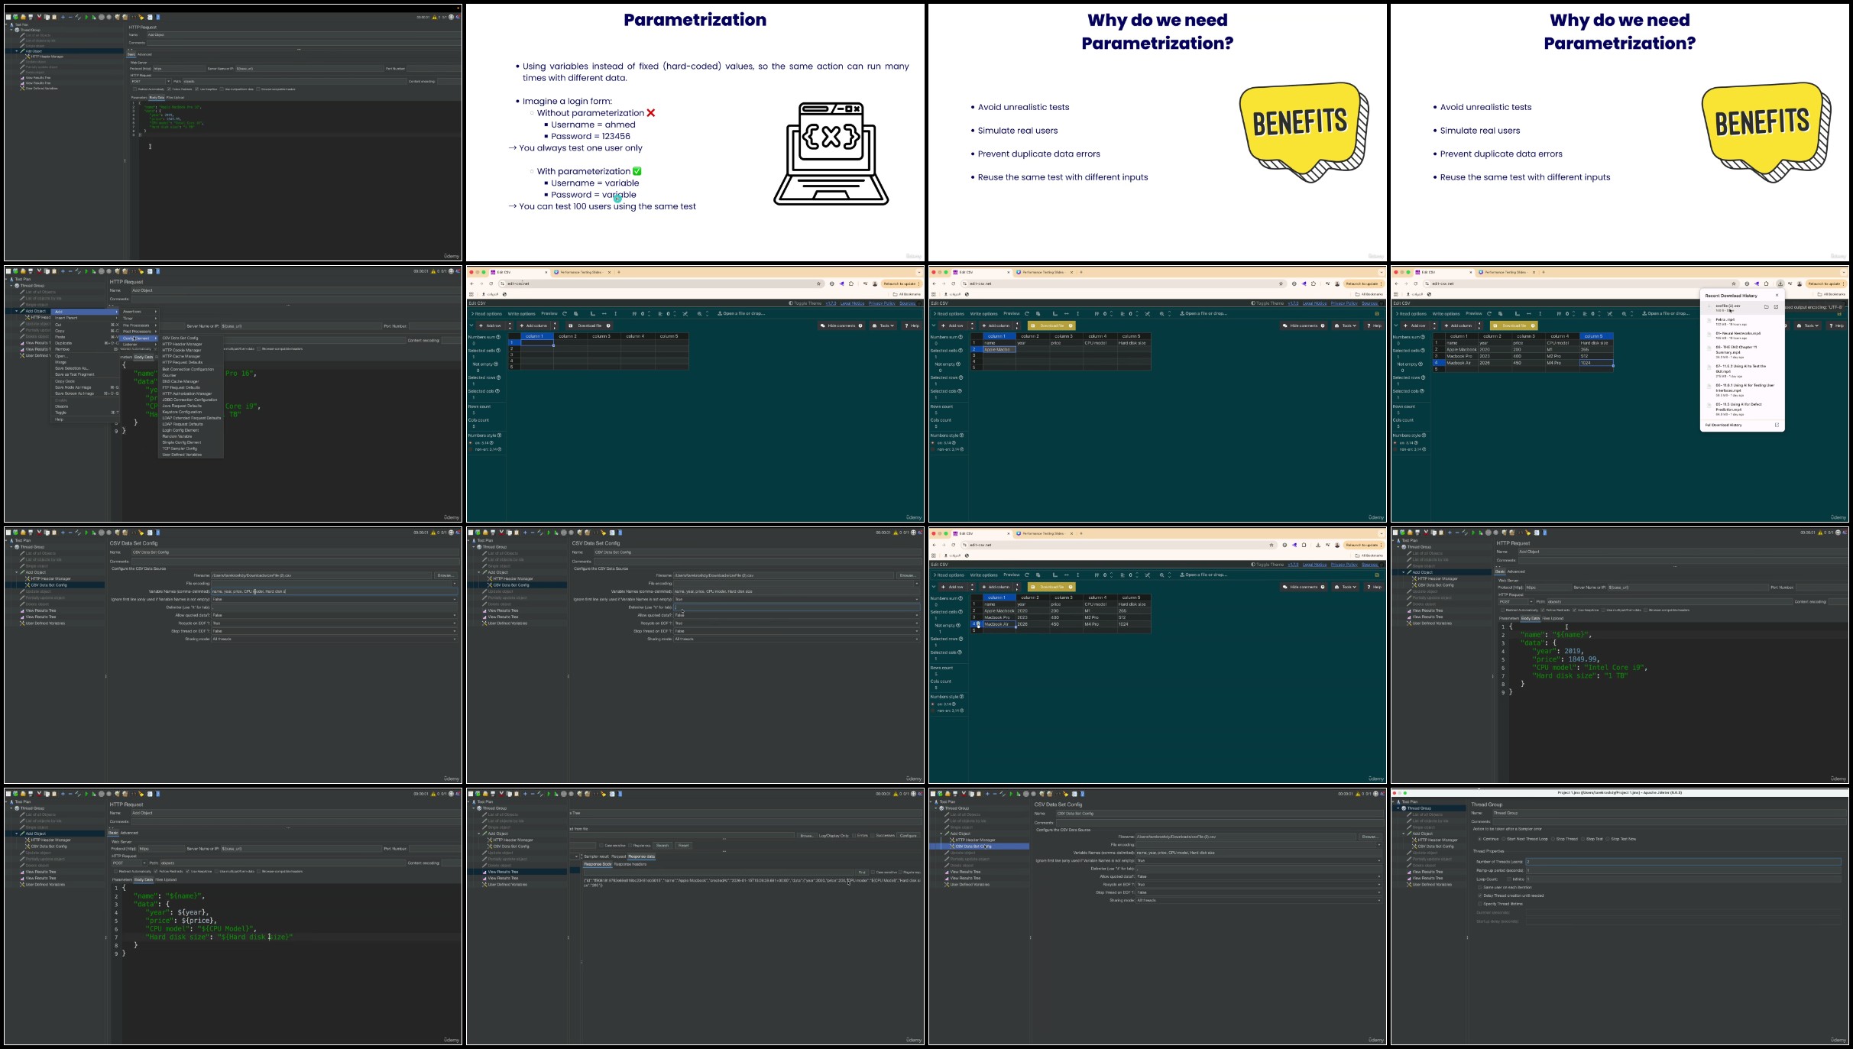The height and width of the screenshot is (1049, 1853).
Task: Click Add column button in Download History frame
Action: 1458,325
